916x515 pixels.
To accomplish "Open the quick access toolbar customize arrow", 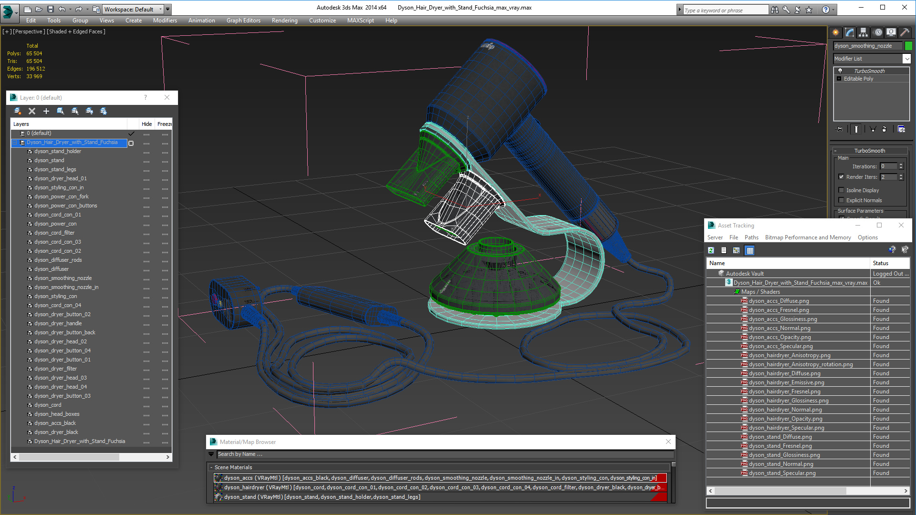I will (x=167, y=9).
